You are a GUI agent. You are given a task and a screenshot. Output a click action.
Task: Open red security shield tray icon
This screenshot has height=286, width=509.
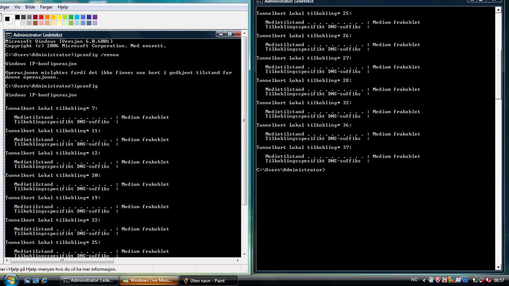(x=438, y=280)
